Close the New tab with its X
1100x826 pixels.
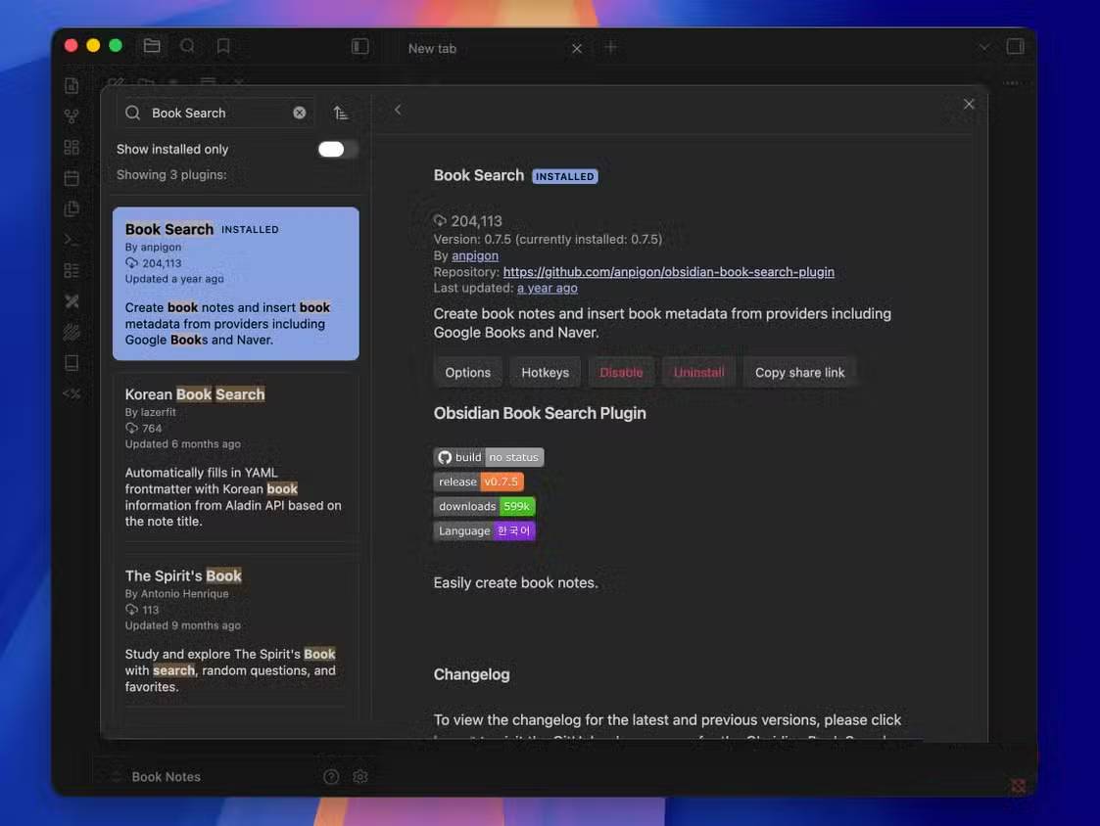click(x=577, y=48)
